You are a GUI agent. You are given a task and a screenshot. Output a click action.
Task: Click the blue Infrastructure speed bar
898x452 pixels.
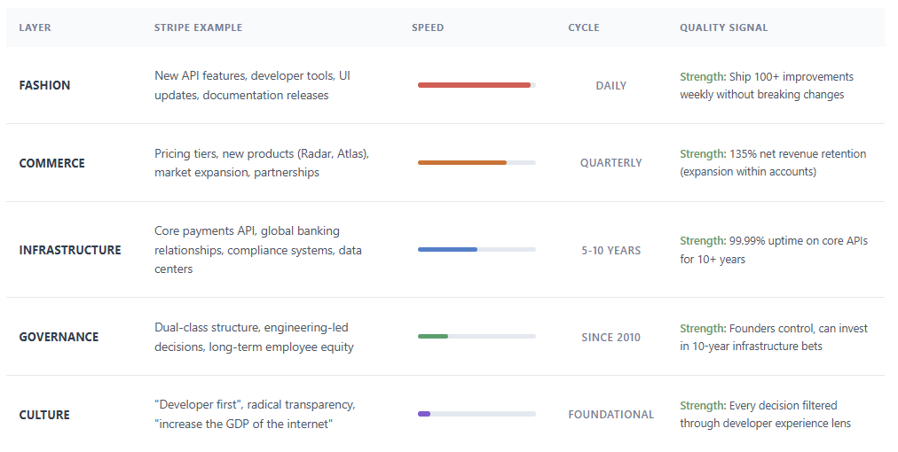(447, 249)
